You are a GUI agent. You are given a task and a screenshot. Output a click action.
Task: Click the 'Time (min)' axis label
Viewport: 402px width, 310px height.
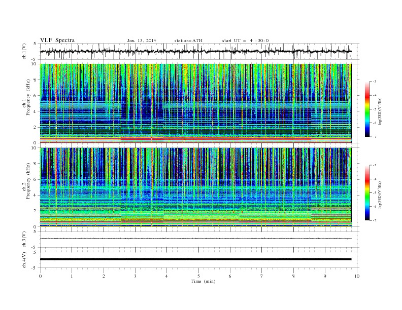click(203, 281)
